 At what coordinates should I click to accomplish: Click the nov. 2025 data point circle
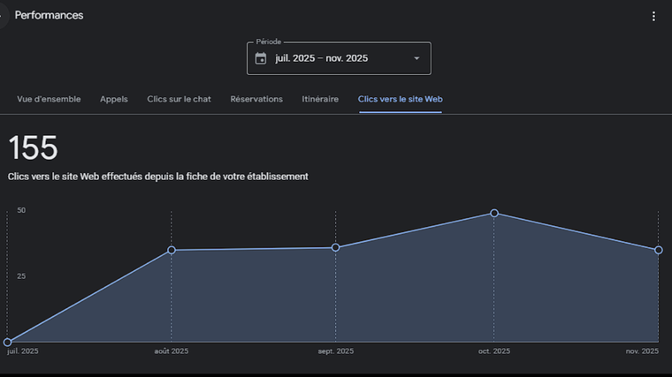pos(659,250)
